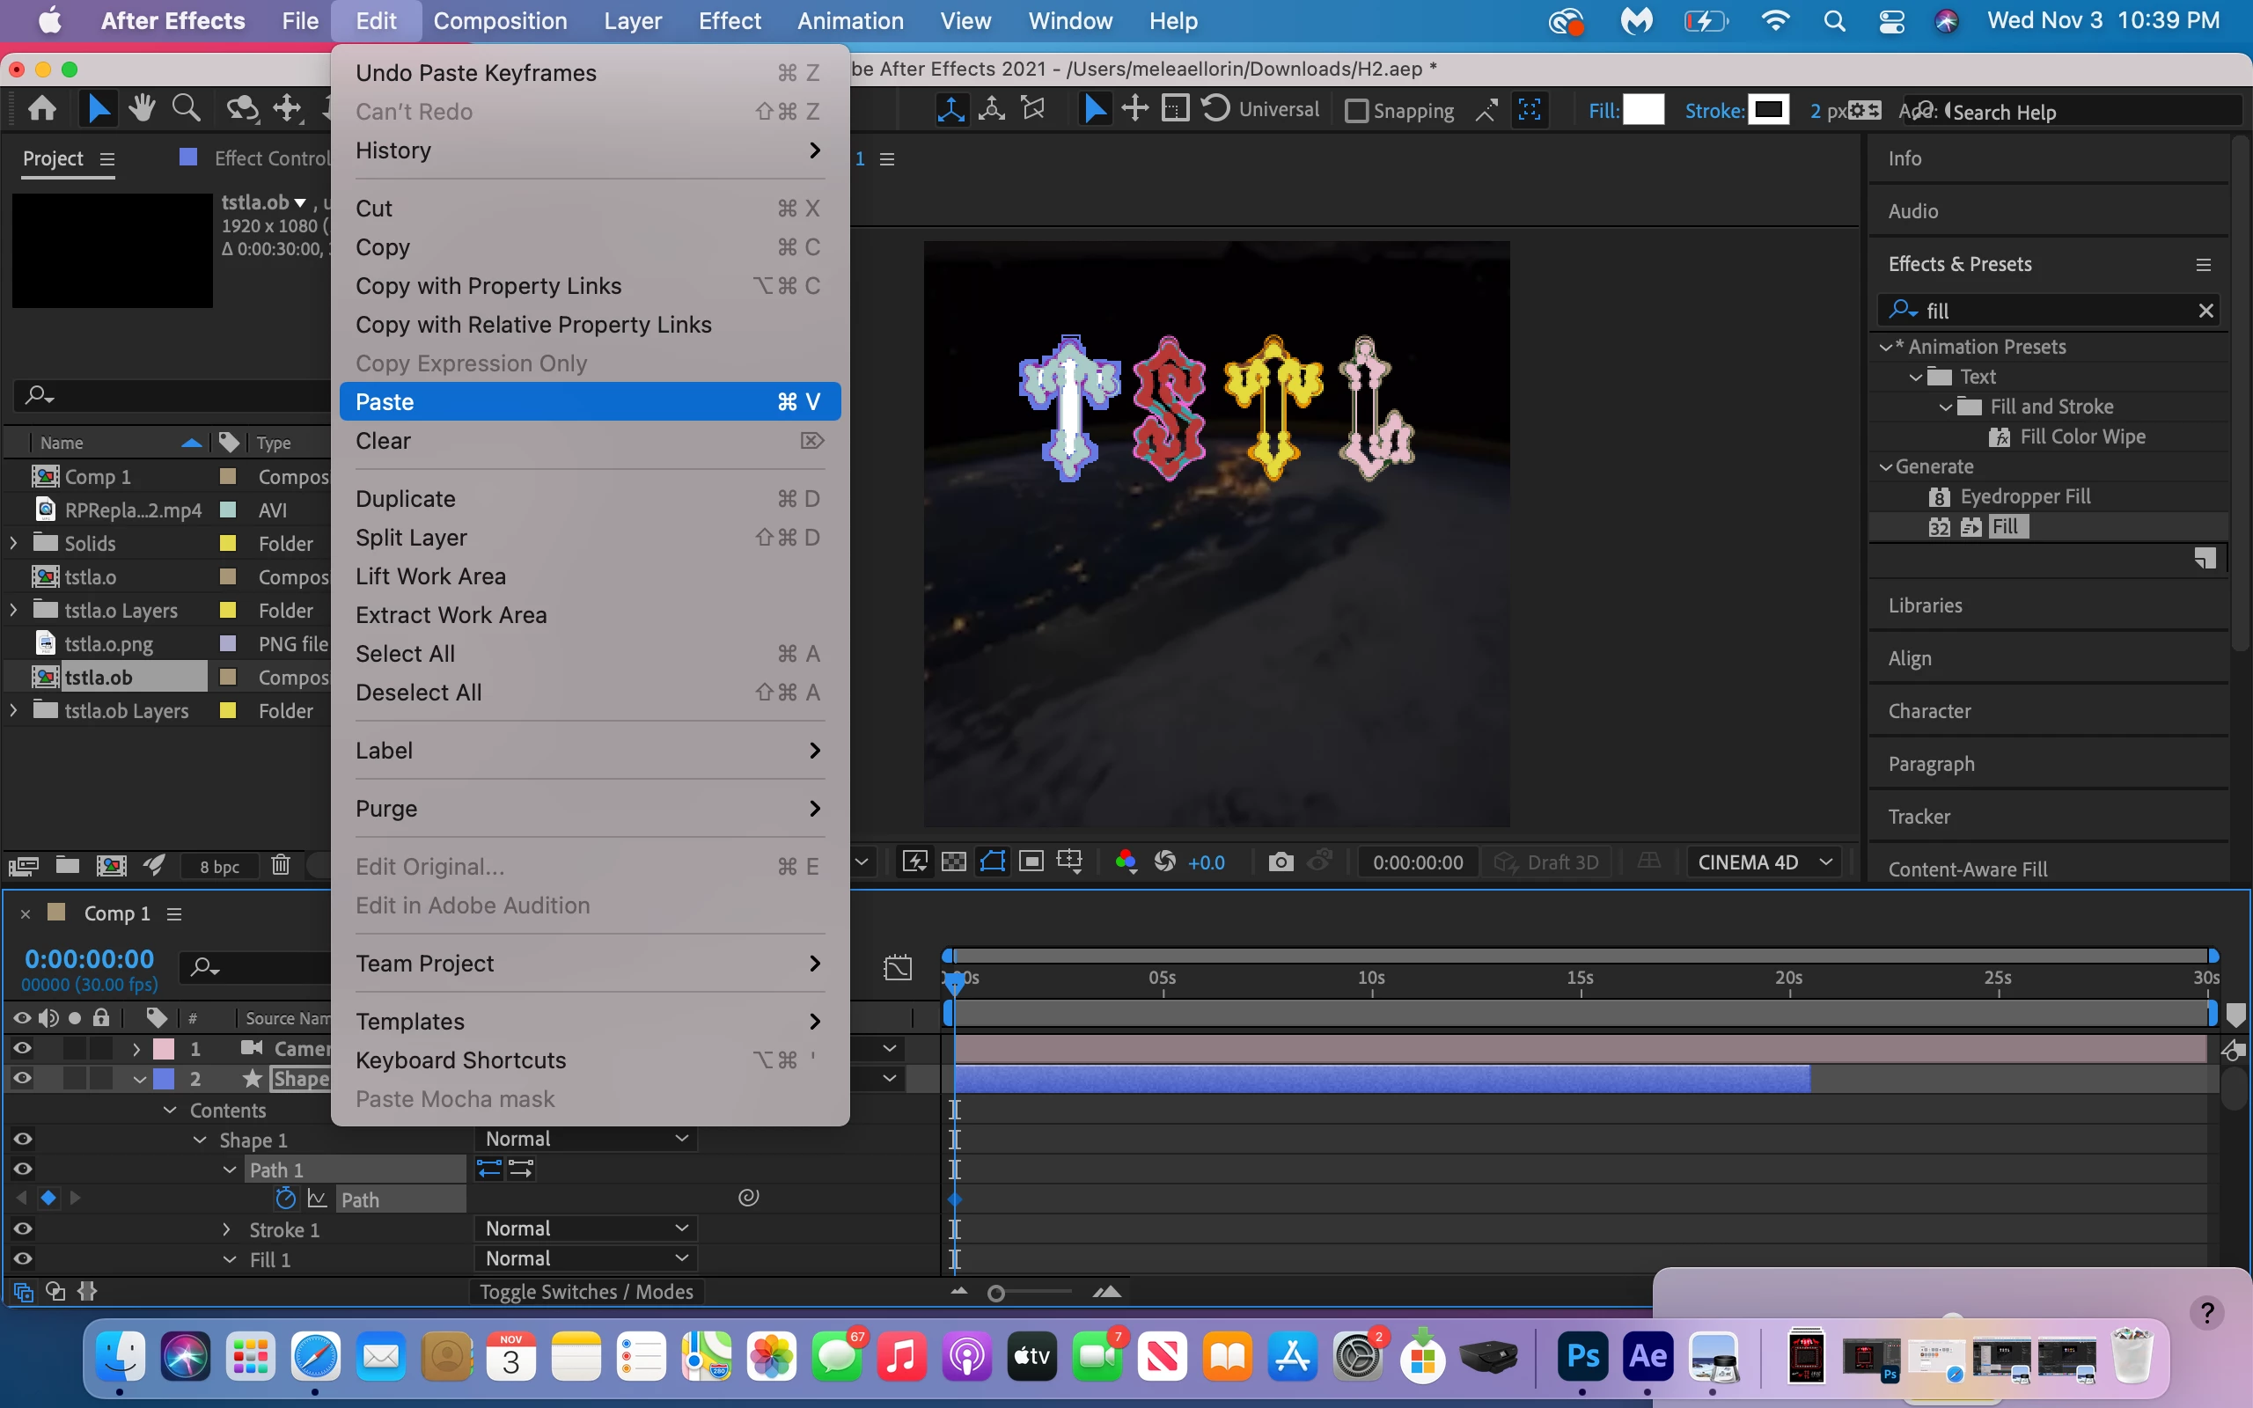
Task: Clear the fill search with X
Action: click(2205, 310)
